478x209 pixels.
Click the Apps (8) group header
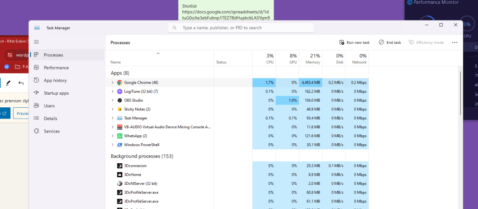point(120,73)
